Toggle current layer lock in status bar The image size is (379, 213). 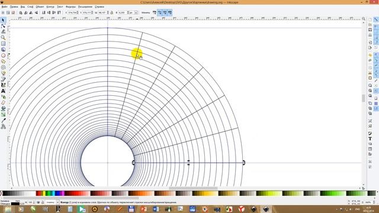42,202
